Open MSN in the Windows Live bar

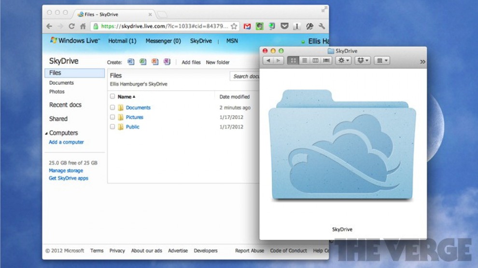[x=232, y=41]
